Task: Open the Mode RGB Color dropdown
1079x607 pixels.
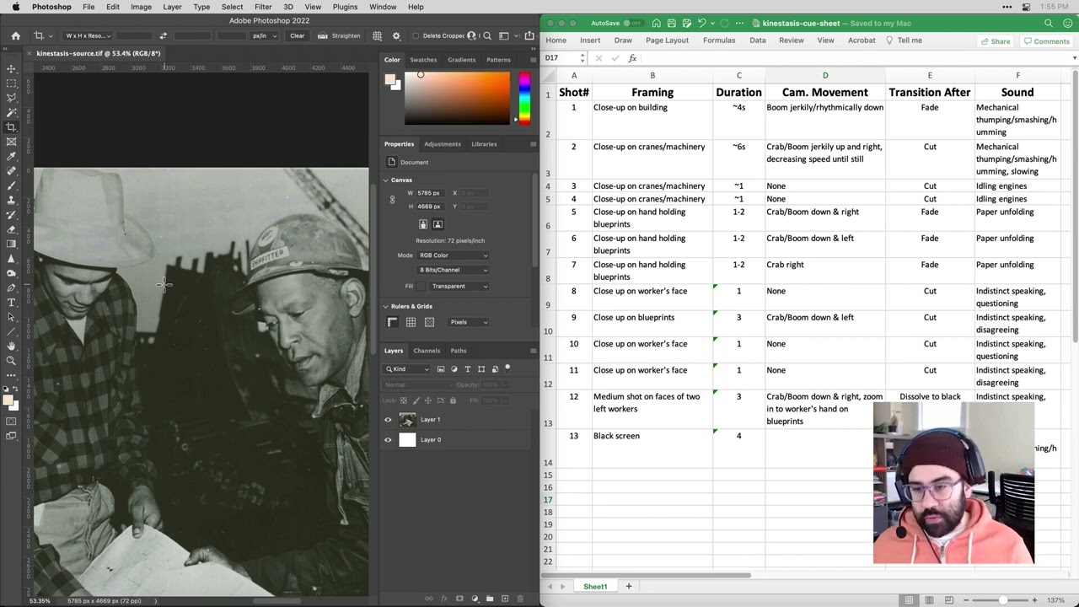Action: coord(454,255)
